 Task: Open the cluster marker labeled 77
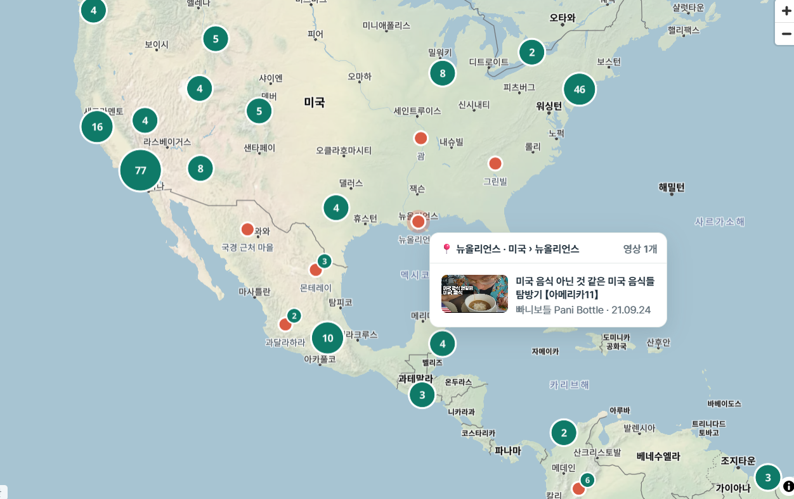141,170
